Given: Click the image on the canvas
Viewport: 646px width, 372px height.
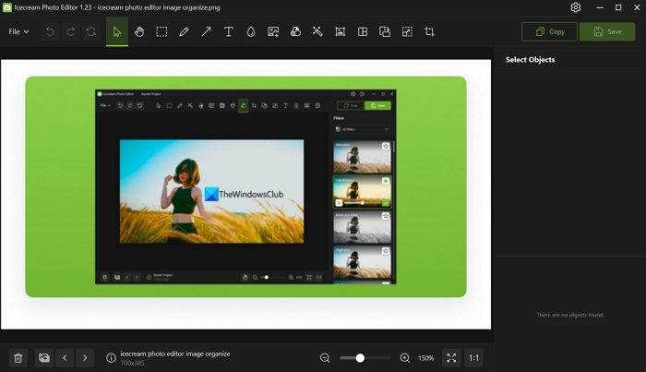Looking at the screenshot, I should click(x=246, y=194).
